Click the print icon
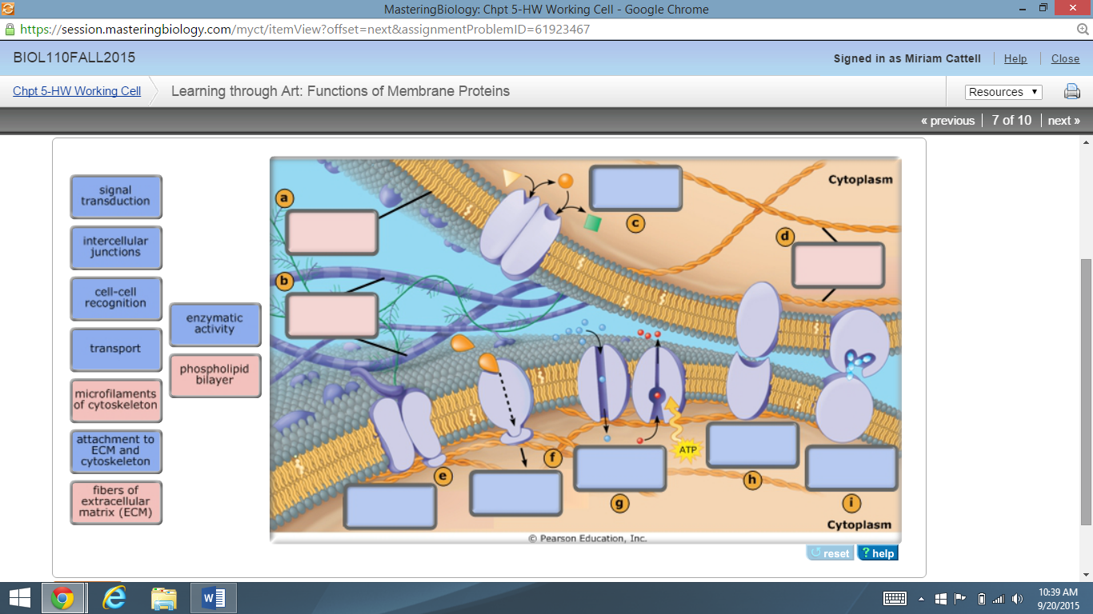Screen dimensions: 1093x614 coord(1072,91)
